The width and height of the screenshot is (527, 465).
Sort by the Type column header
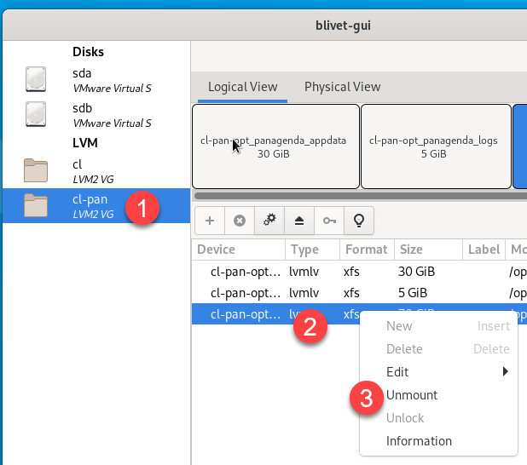[313, 250]
